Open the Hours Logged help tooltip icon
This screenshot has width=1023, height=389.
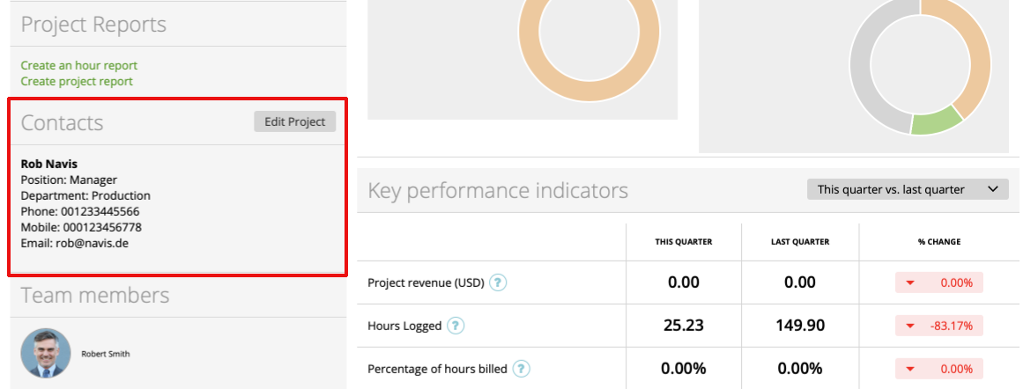tap(456, 326)
